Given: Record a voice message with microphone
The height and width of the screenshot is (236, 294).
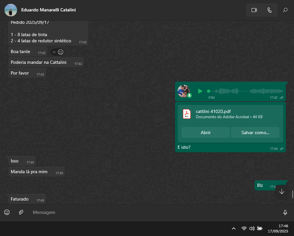Looking at the screenshot, I should tap(285, 213).
